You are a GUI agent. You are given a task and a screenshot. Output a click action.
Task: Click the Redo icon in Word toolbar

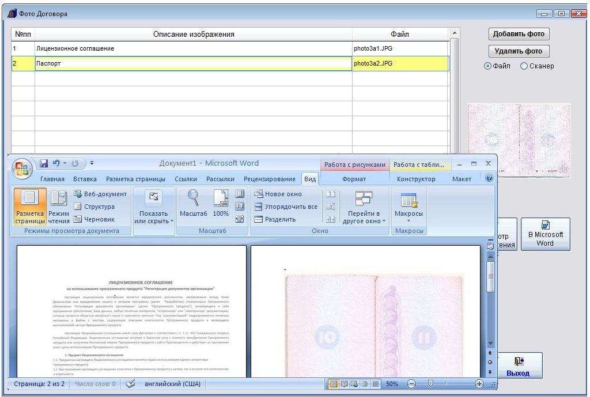coord(75,163)
